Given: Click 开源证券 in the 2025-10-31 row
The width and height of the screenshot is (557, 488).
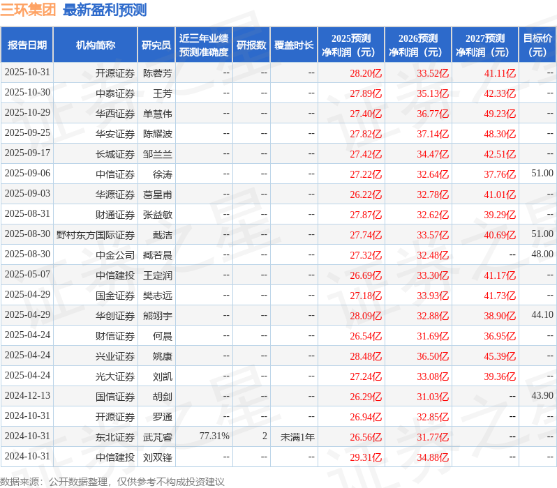Looking at the screenshot, I should [x=115, y=73].
